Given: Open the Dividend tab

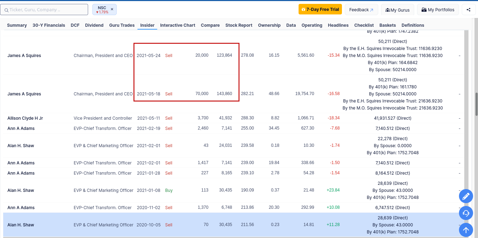Looking at the screenshot, I should tap(94, 25).
